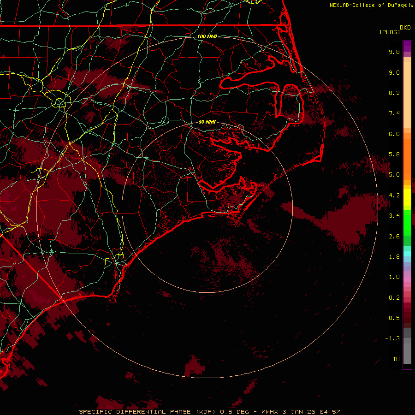Click the 4.2 legend value
Screen dimensions: 415x415
[x=394, y=196]
